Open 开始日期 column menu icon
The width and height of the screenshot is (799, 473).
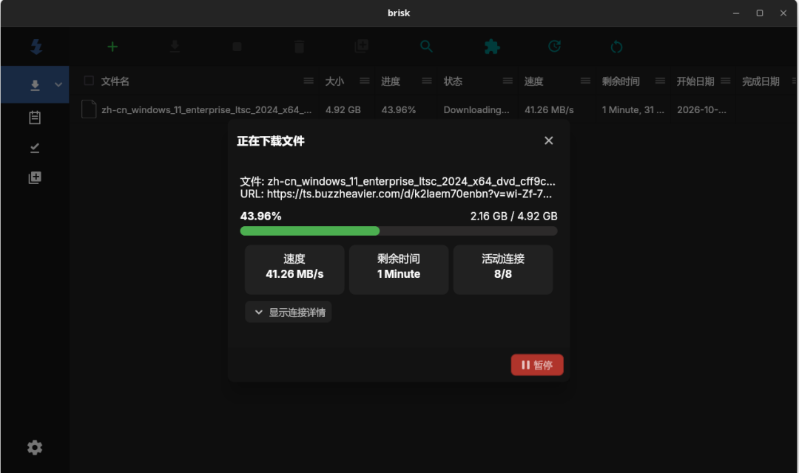pos(726,81)
